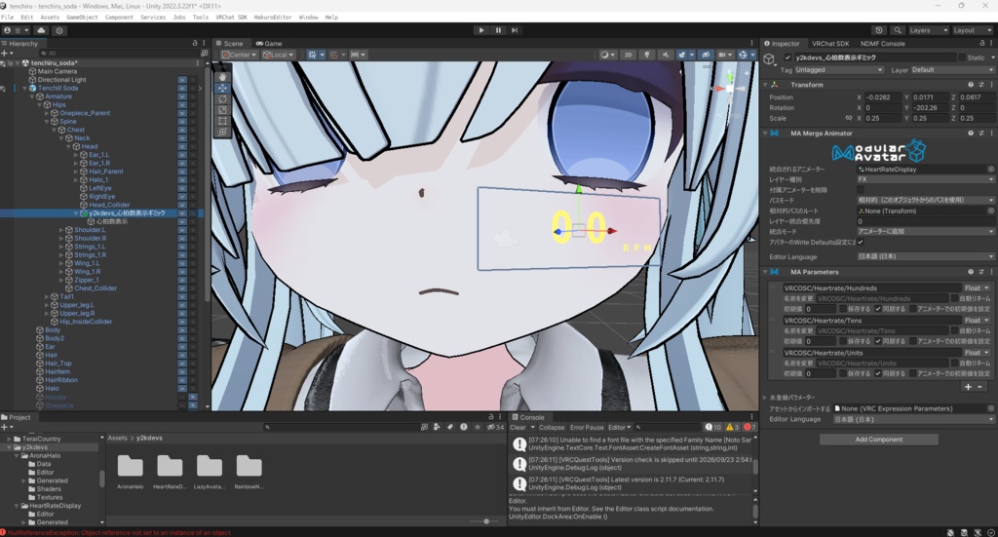998x537 pixels.
Task: Open the undo history clock icon
Action: [879, 30]
